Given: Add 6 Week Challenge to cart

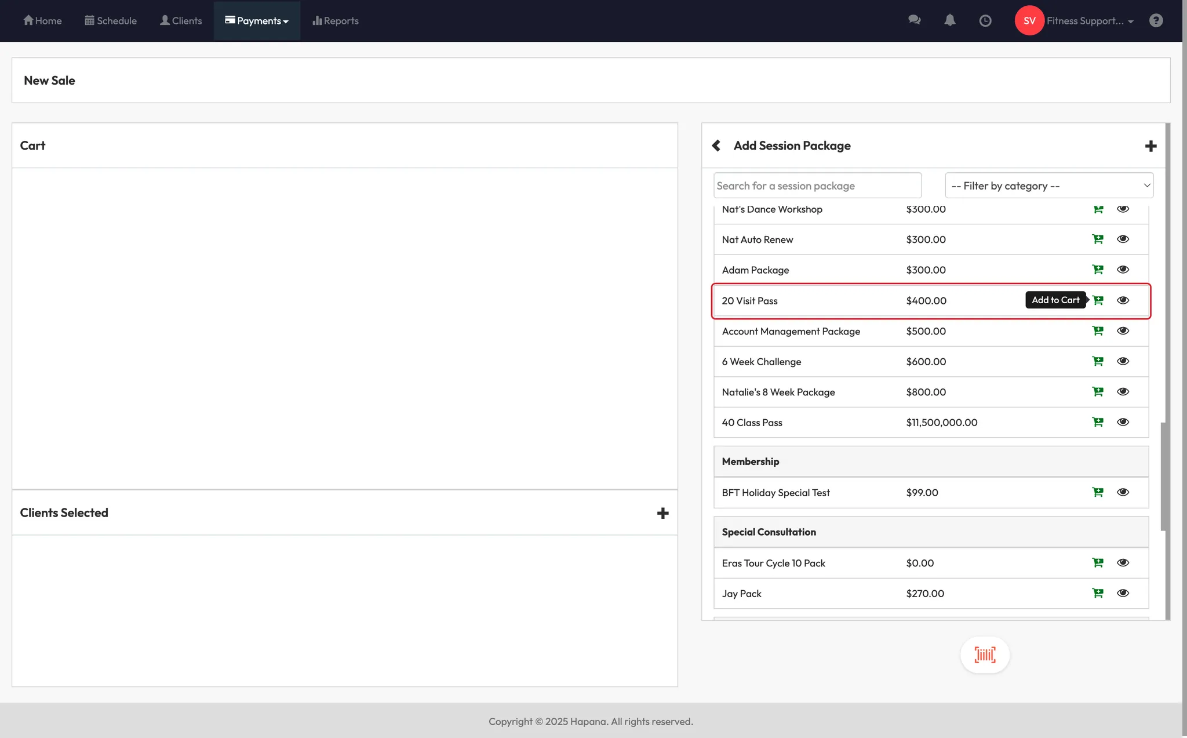Looking at the screenshot, I should (1098, 361).
